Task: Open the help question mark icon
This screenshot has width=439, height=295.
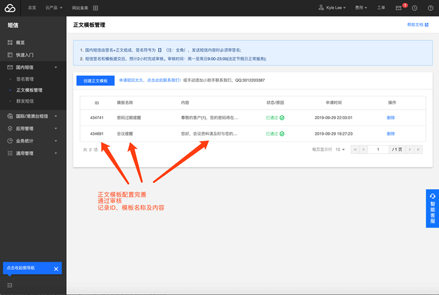Action: click(431, 8)
